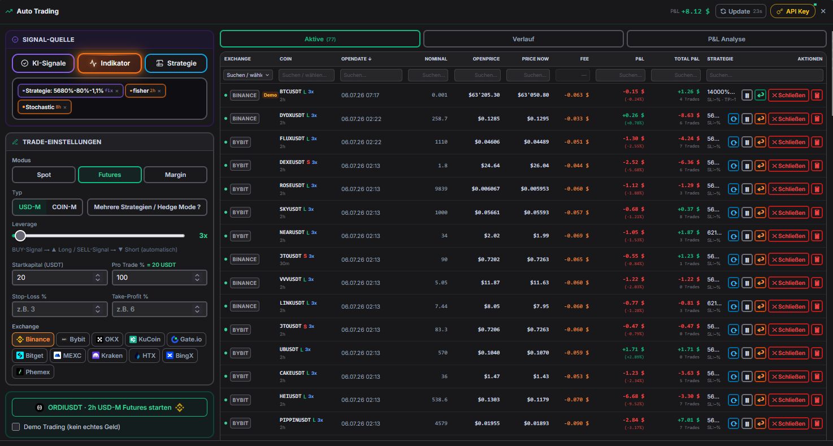Pause the BTCUSDT trade
This screenshot has width=833, height=446.
[x=747, y=95]
